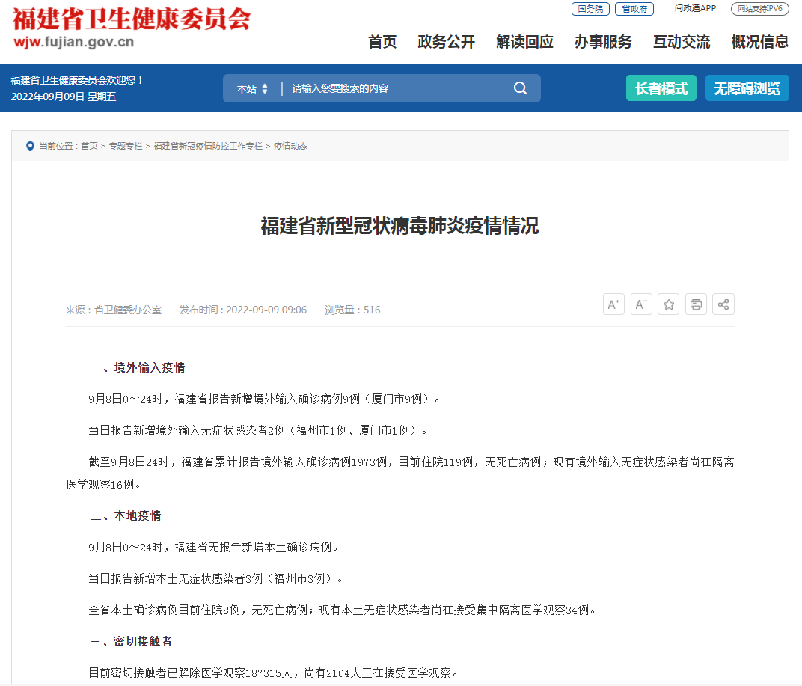This screenshot has width=802, height=686.
Task: Switch to the 概况信息 section
Action: coord(760,43)
